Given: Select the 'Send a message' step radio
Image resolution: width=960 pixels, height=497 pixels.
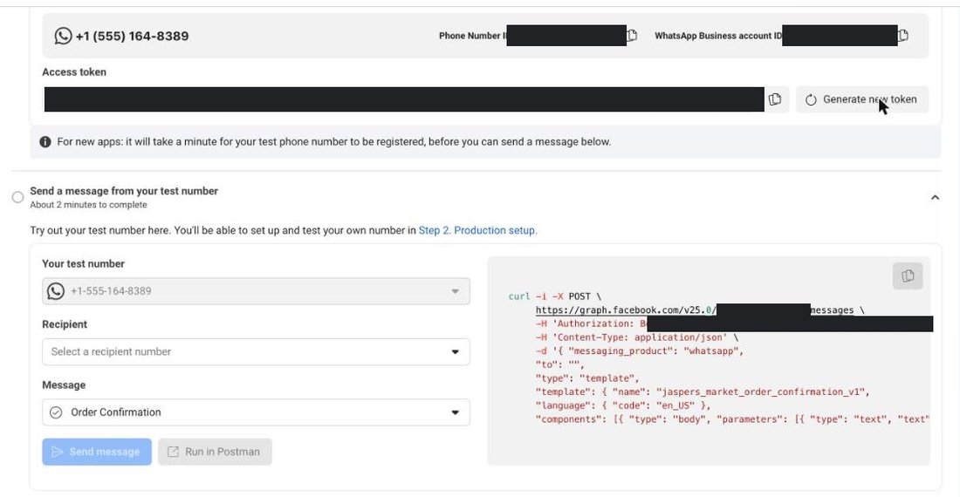Looking at the screenshot, I should tap(17, 197).
